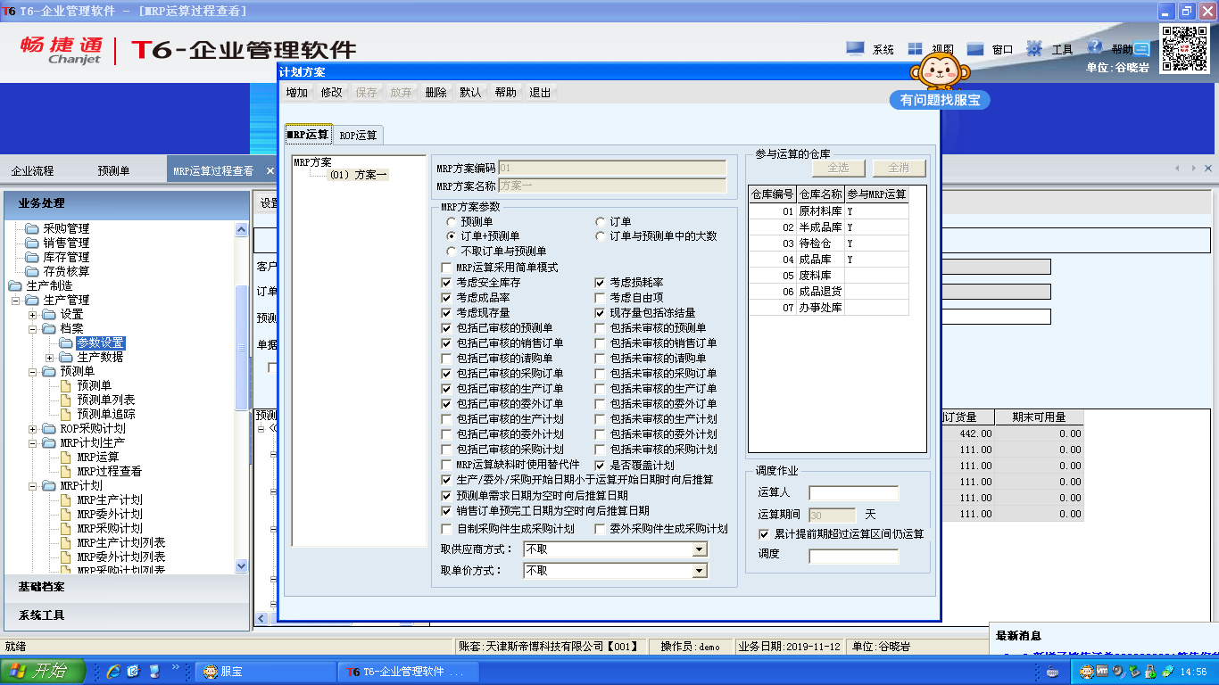Toggle 累计提前期超过运算区间仍运算 checkbox
This screenshot has width=1219, height=685.
(x=764, y=533)
